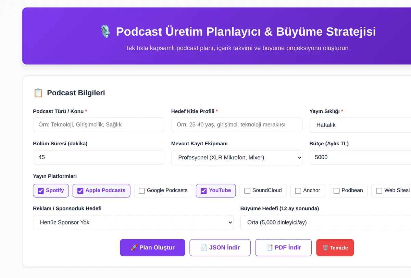Uncheck the YouTube platform checkbox

(204, 191)
